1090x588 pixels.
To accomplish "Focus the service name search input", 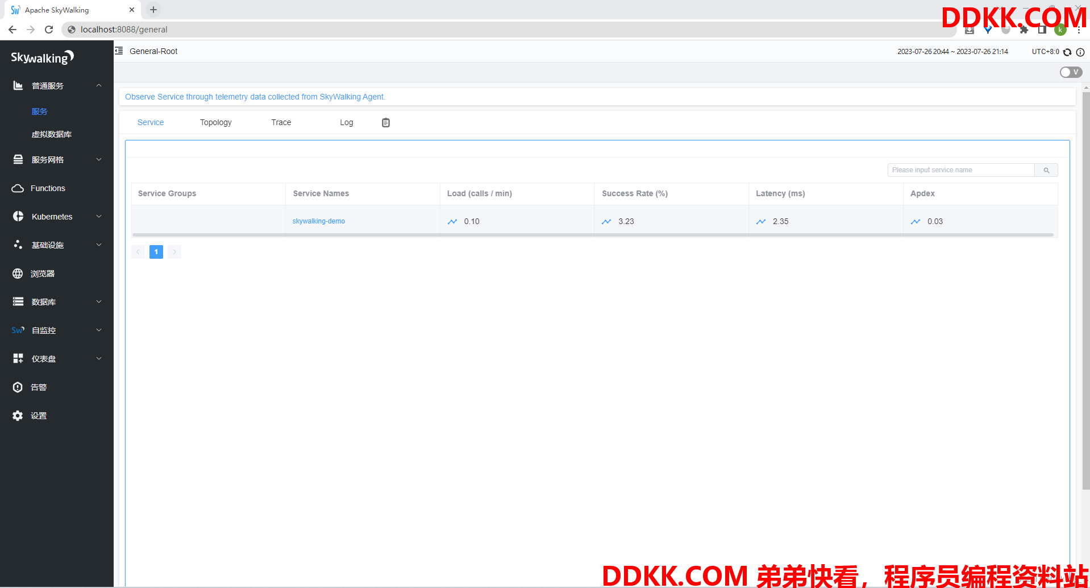I will pos(961,170).
